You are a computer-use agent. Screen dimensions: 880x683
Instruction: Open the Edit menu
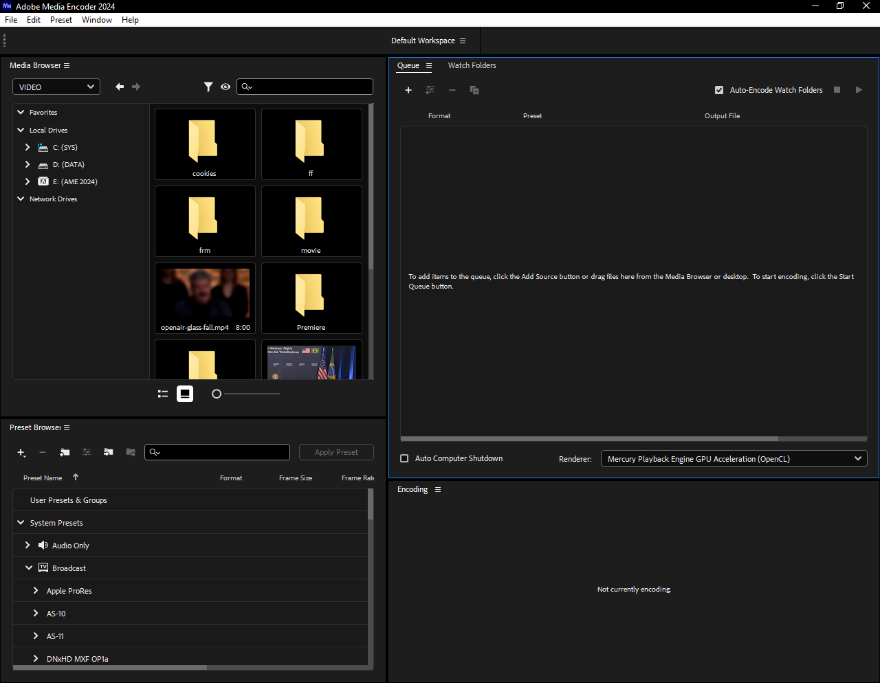34,20
